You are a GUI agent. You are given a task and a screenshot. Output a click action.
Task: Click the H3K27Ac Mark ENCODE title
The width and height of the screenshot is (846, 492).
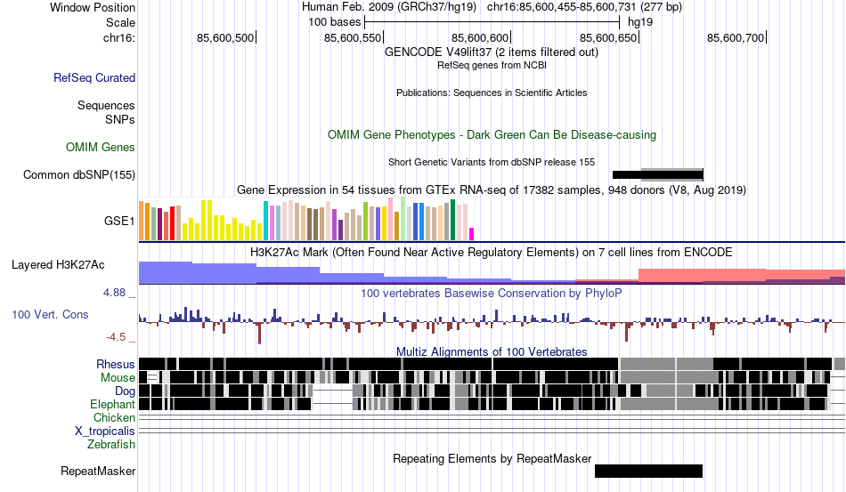coord(492,252)
